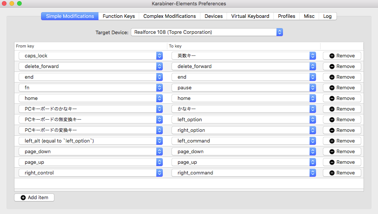Open page_up from-key dropdown
The image size is (378, 214).
[91, 162]
